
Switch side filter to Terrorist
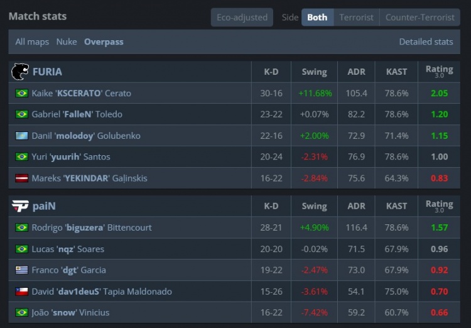coord(356,17)
